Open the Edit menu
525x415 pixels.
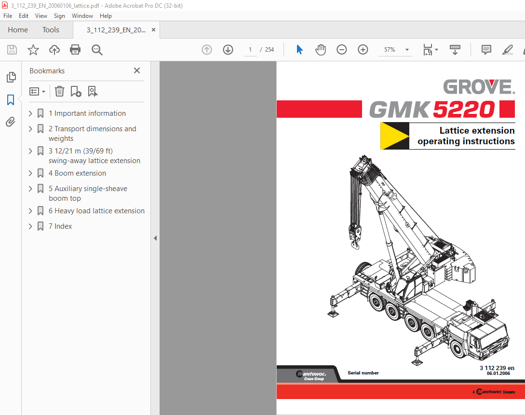tap(24, 16)
